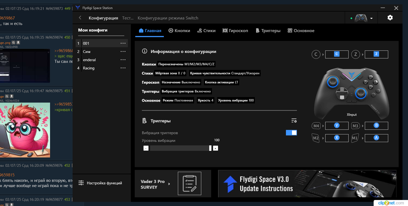Go back with the left arrow icon

point(80,18)
